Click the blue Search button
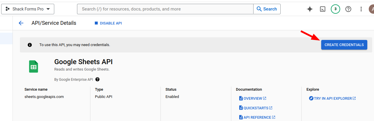The width and height of the screenshot is (374, 121). 267,9
